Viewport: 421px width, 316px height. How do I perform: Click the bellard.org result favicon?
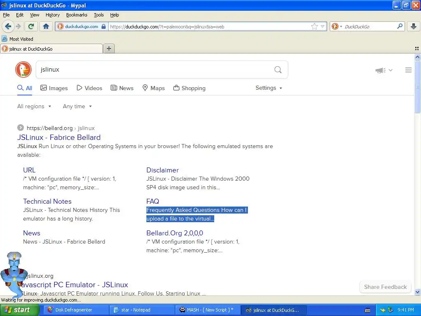(21, 128)
